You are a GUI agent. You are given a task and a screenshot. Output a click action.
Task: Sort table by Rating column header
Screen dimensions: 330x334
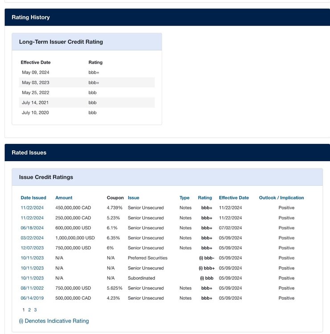click(205, 198)
